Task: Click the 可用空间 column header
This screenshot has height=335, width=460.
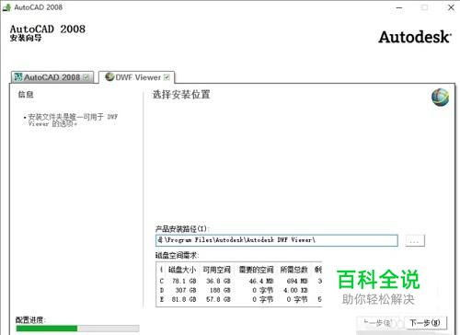Action: click(x=217, y=270)
